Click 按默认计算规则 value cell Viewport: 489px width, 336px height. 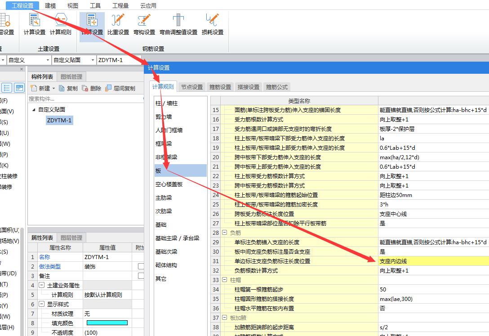pos(107,295)
